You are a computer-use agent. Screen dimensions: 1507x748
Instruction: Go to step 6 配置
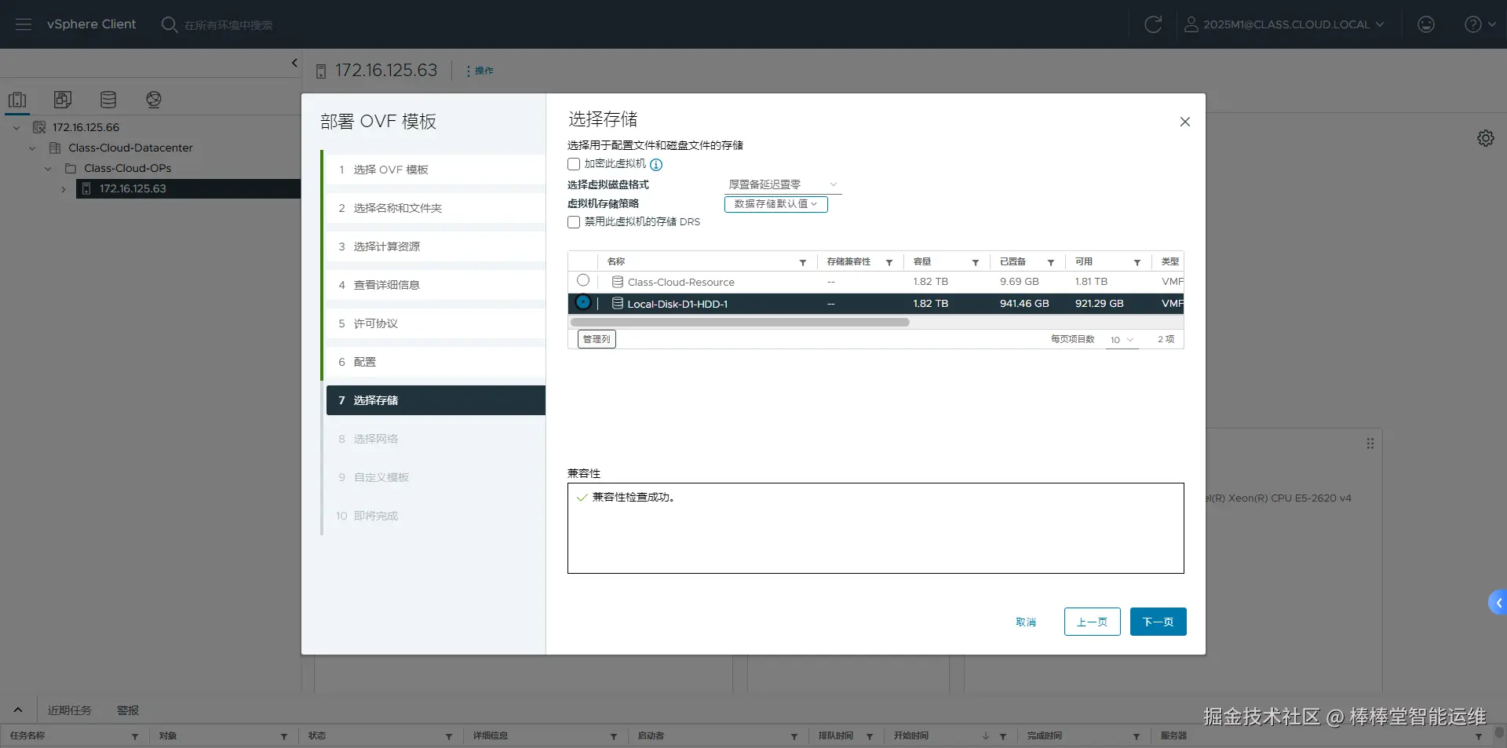[436, 362]
